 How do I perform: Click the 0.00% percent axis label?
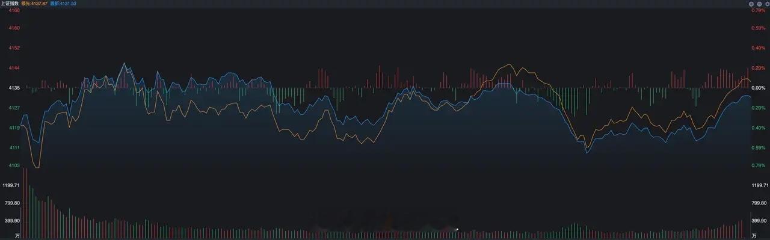point(758,88)
